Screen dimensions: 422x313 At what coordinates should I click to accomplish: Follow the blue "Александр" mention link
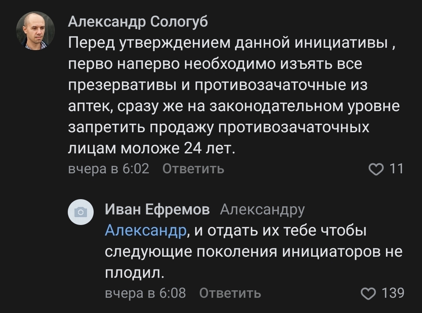pos(145,231)
